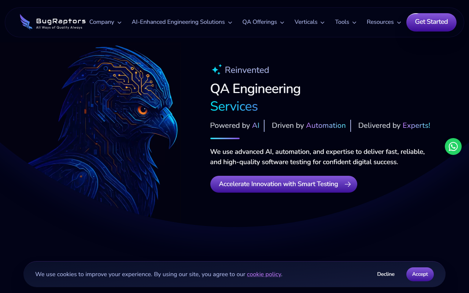Click the 'Reinvented' text
The height and width of the screenshot is (293, 469).
(247, 70)
